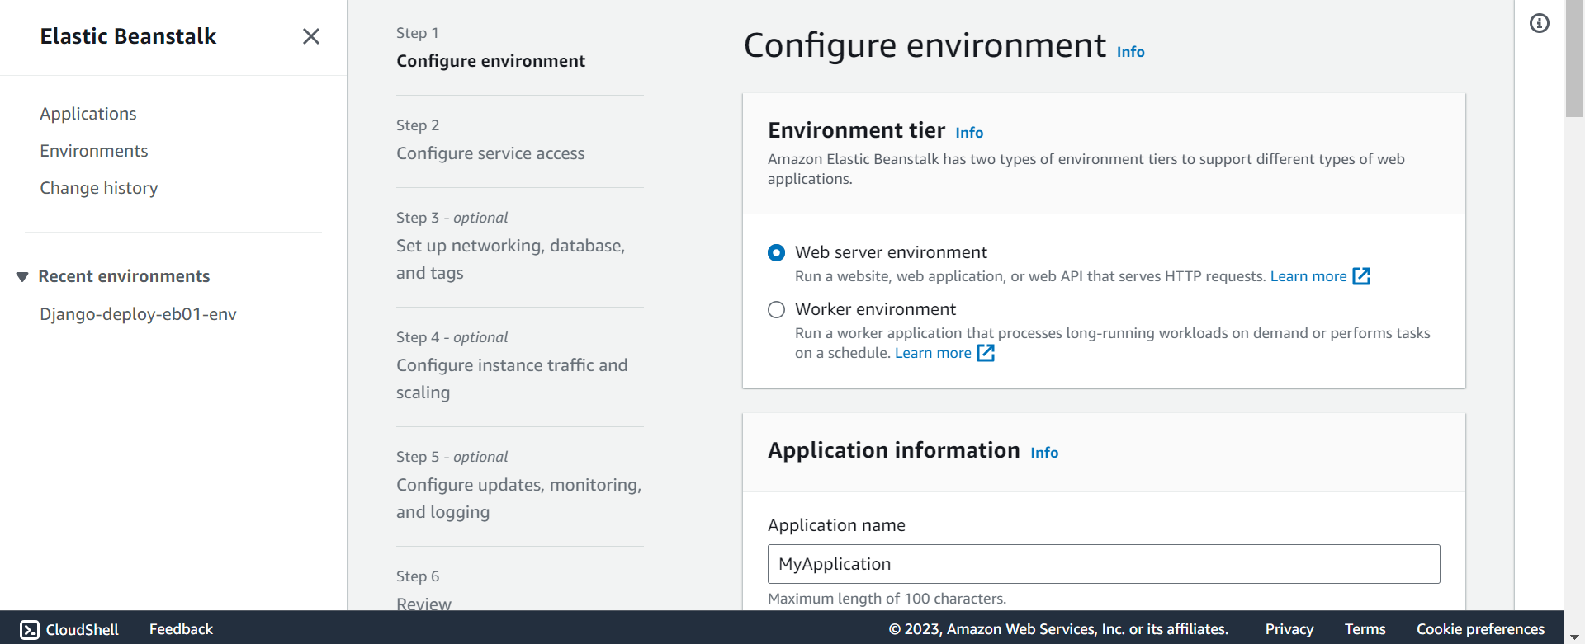Open the Terms link in footer
Image resolution: width=1585 pixels, height=644 pixels.
[x=1365, y=629]
